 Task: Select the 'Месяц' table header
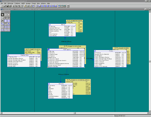[62, 25]
